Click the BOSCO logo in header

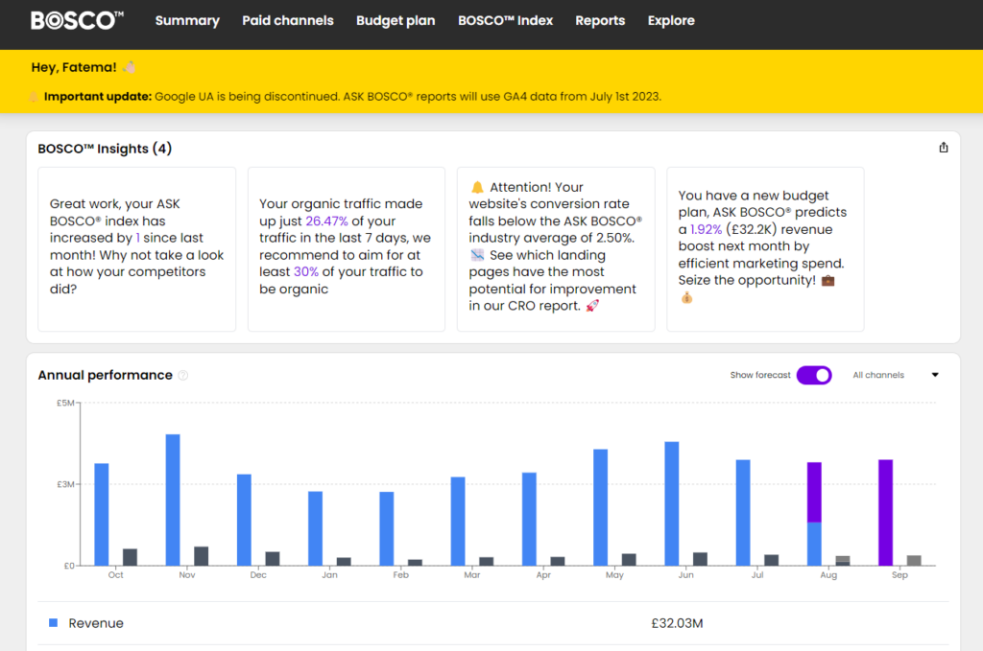(x=77, y=20)
